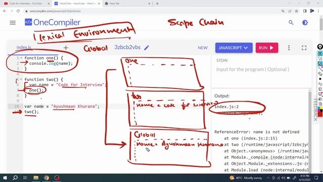Image resolution: width=323 pixels, height=182 pixels.
Task: Select the annotation pen tool
Action: click(320, 64)
